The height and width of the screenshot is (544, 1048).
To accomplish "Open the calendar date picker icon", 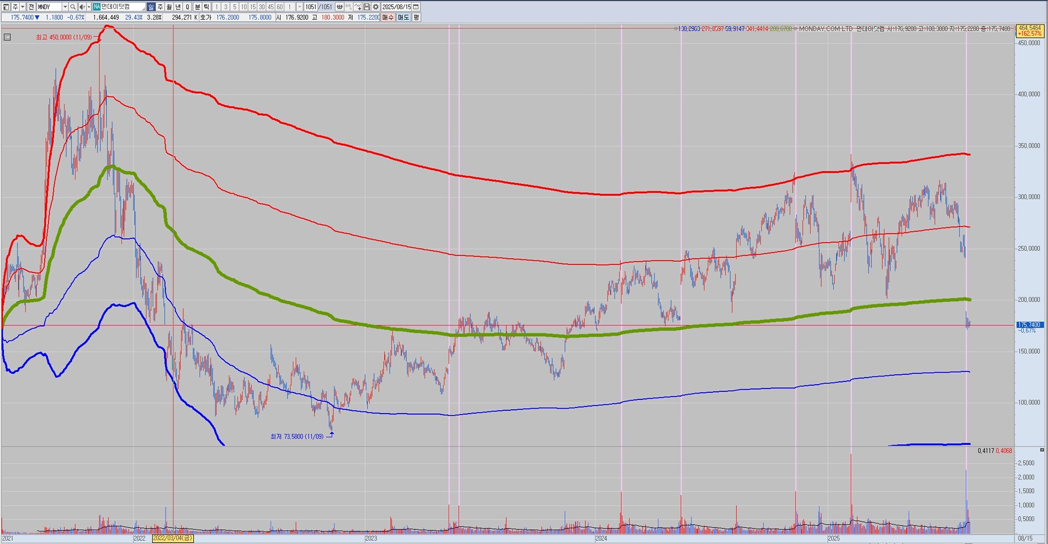I will (416, 7).
